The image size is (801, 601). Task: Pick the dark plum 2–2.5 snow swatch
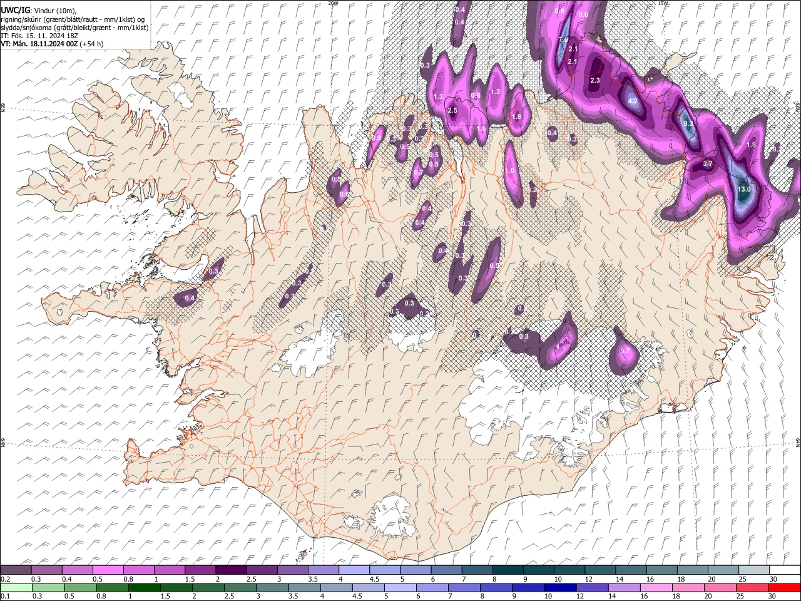coord(230,570)
